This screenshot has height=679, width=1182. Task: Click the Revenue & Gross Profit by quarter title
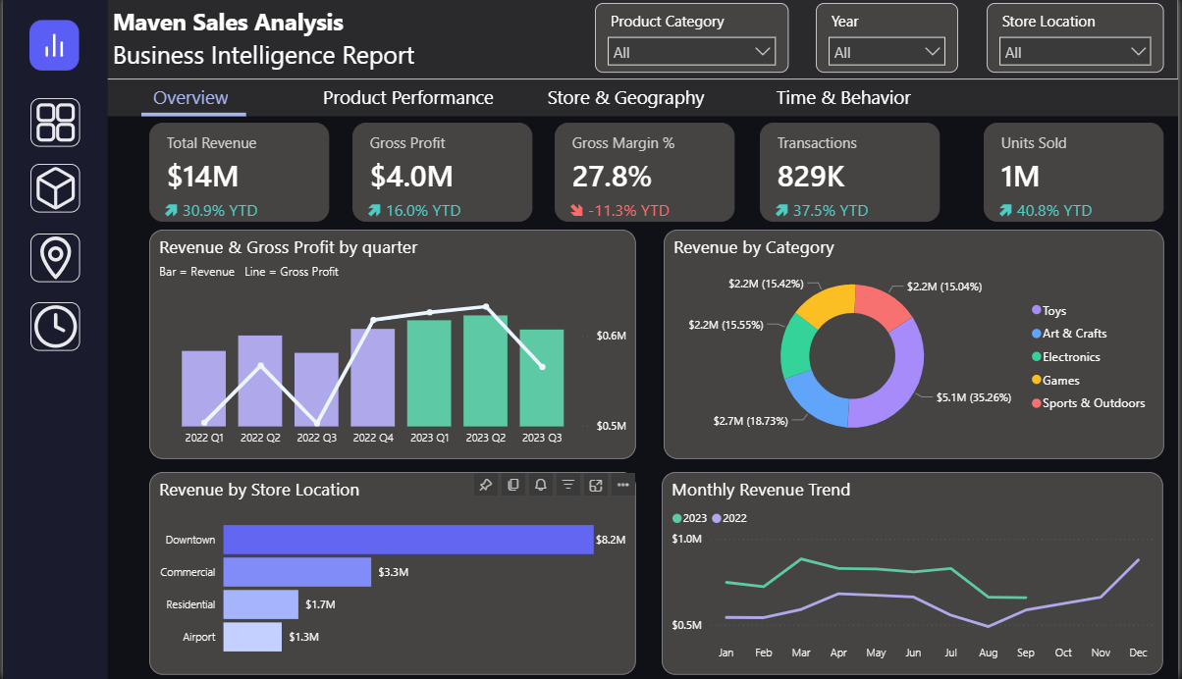[x=289, y=247]
